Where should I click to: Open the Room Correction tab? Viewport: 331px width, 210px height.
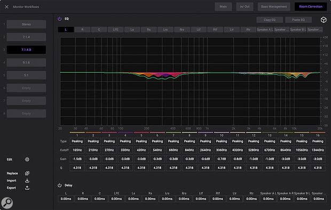click(311, 6)
